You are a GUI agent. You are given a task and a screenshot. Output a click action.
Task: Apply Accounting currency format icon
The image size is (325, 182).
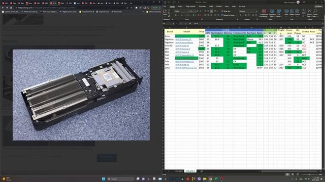(x=241, y=15)
